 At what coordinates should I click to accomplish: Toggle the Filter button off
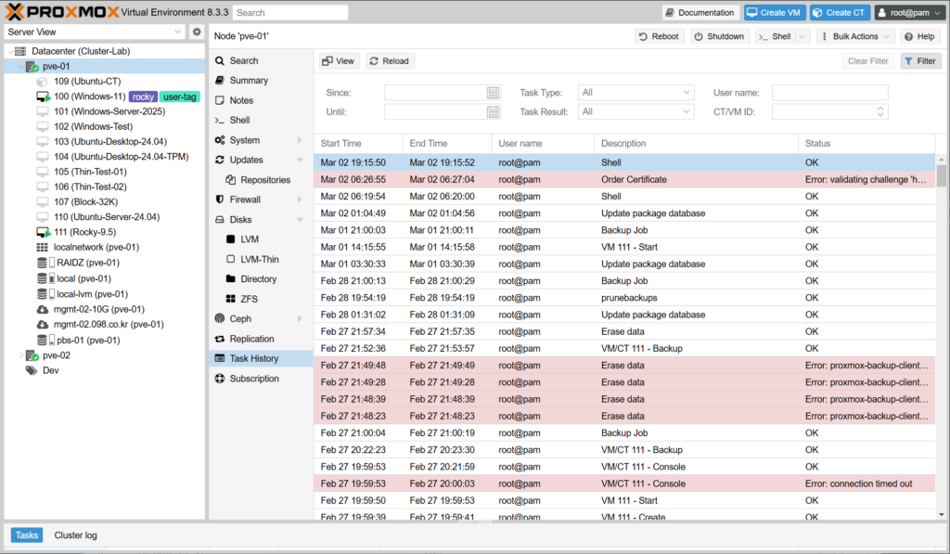coord(920,61)
